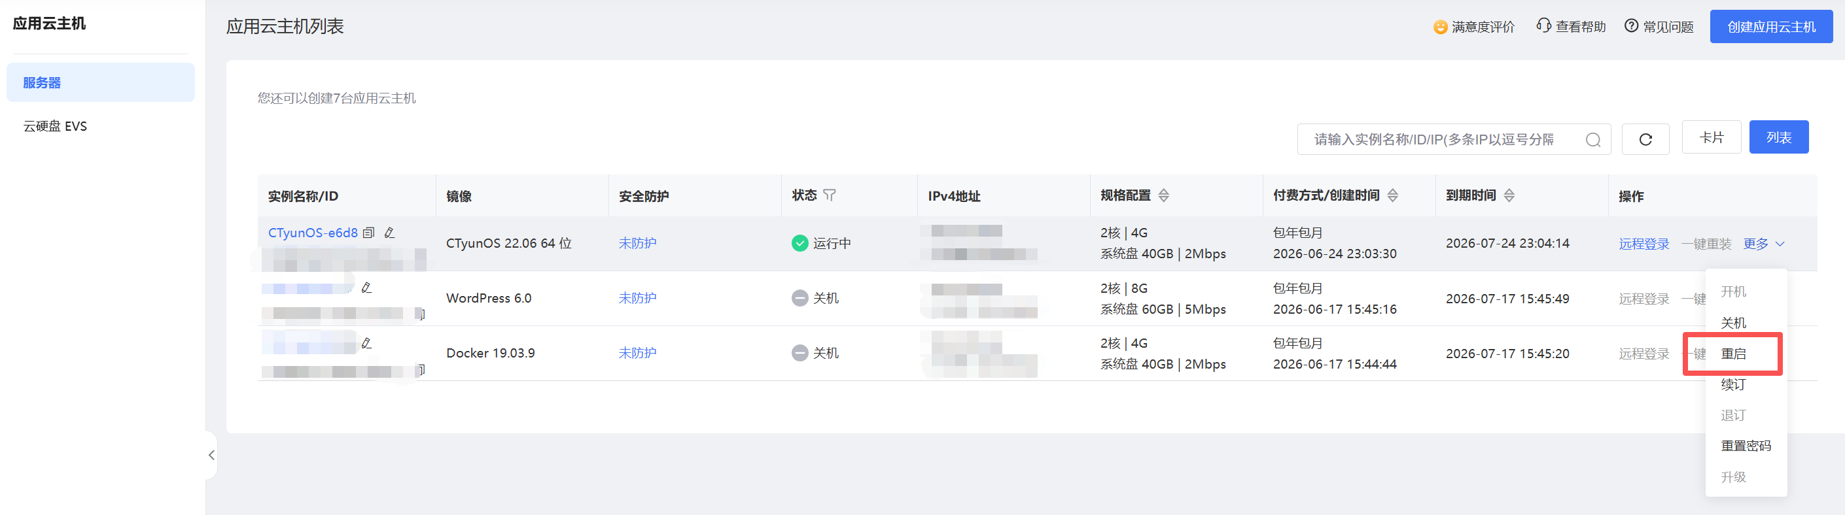This screenshot has height=515, width=1845.
Task: Open 满意度评价 feedback
Action: pyautogui.click(x=1474, y=27)
